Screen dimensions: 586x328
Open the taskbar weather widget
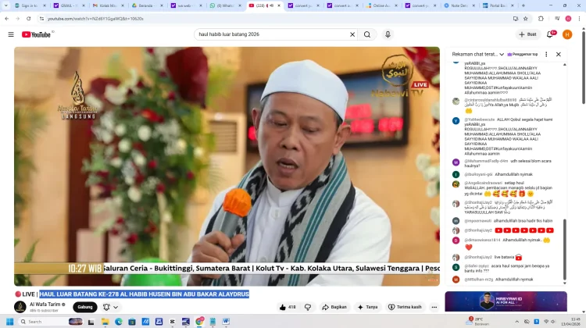478,321
